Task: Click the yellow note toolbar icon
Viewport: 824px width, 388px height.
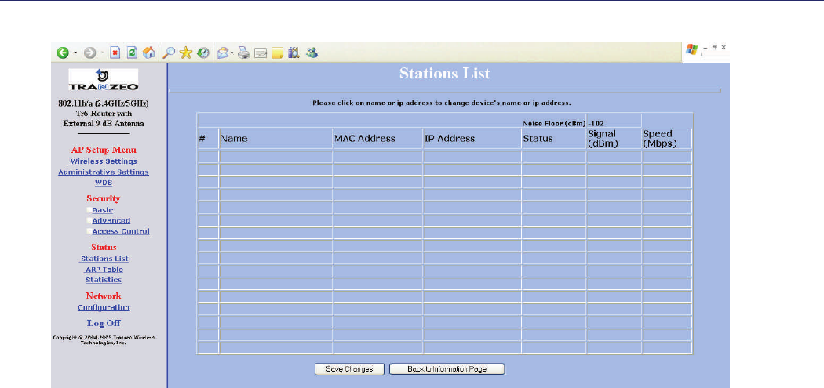Action: [x=278, y=53]
